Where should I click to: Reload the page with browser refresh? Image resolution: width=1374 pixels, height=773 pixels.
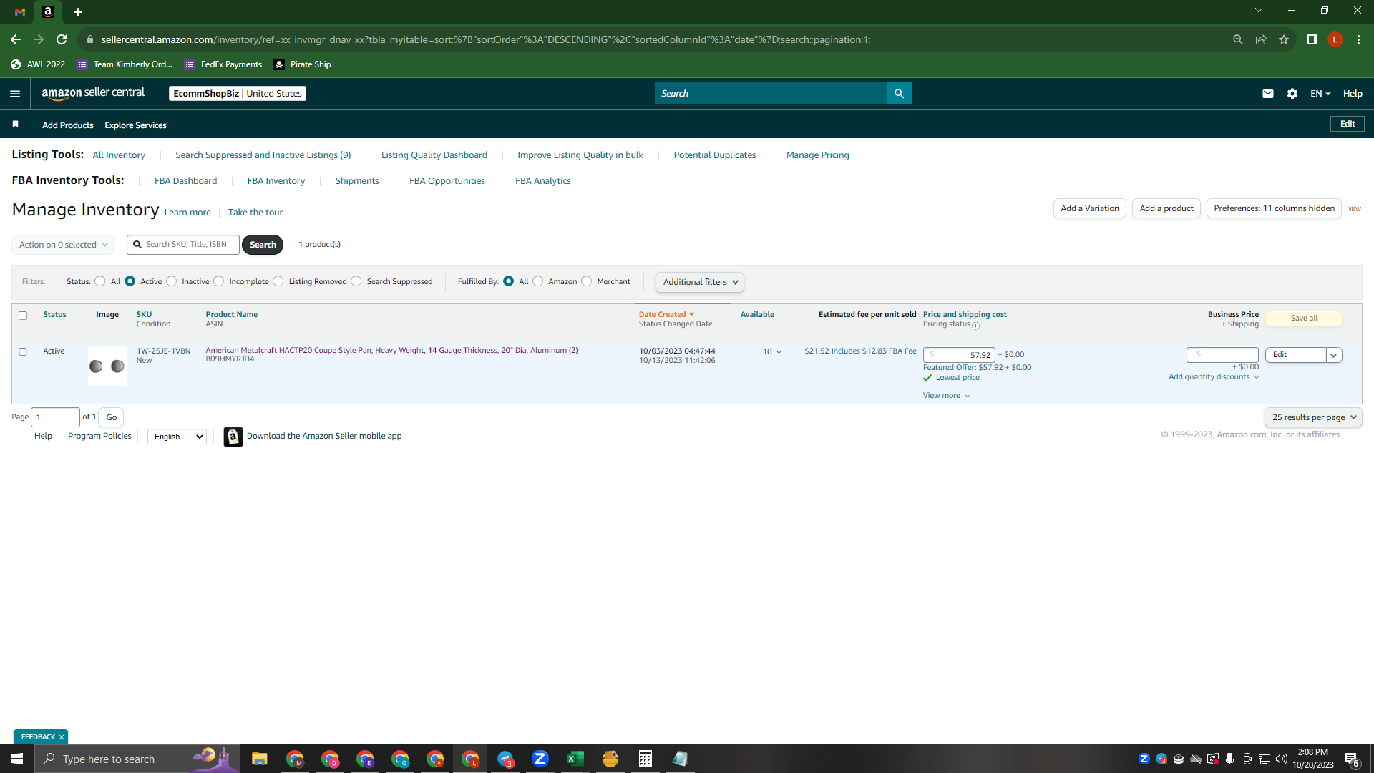tap(62, 39)
